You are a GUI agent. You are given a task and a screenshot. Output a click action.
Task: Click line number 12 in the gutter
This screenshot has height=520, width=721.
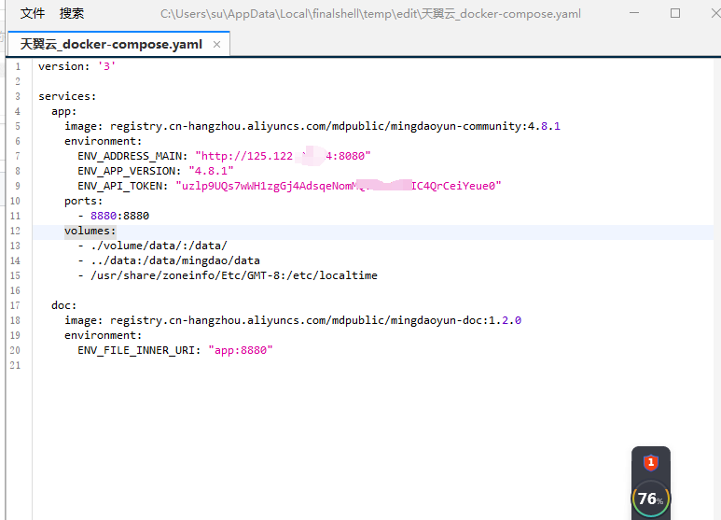click(16, 231)
